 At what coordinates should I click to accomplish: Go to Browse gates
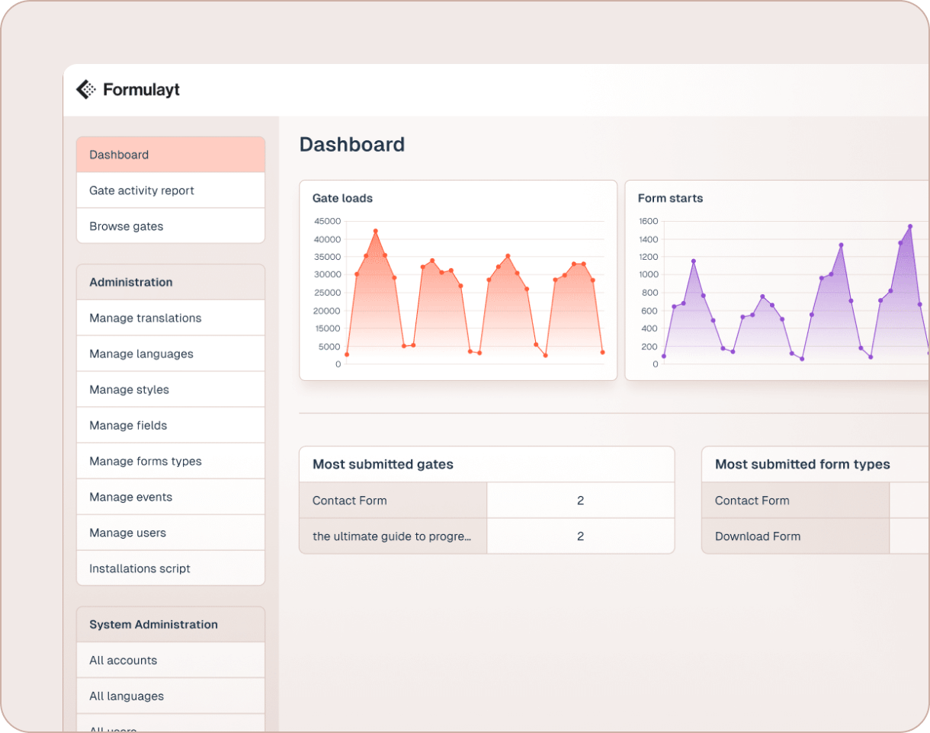pos(127,226)
